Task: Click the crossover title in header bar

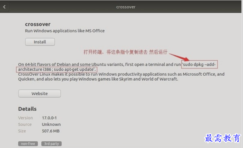Action: coord(126,7)
